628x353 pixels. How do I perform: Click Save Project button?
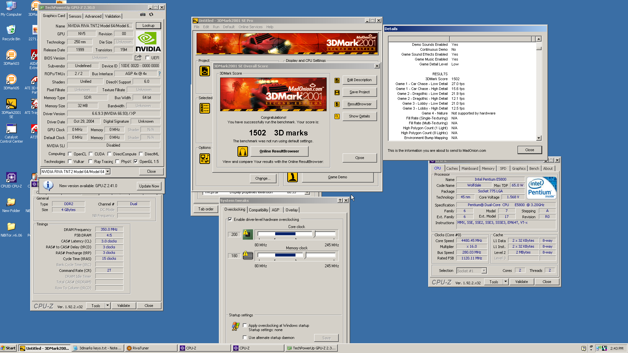(359, 92)
